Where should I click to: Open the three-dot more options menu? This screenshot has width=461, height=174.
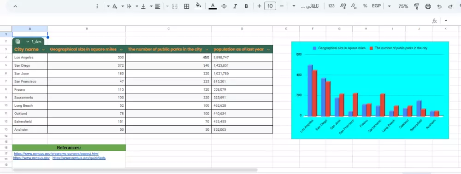coord(97,6)
